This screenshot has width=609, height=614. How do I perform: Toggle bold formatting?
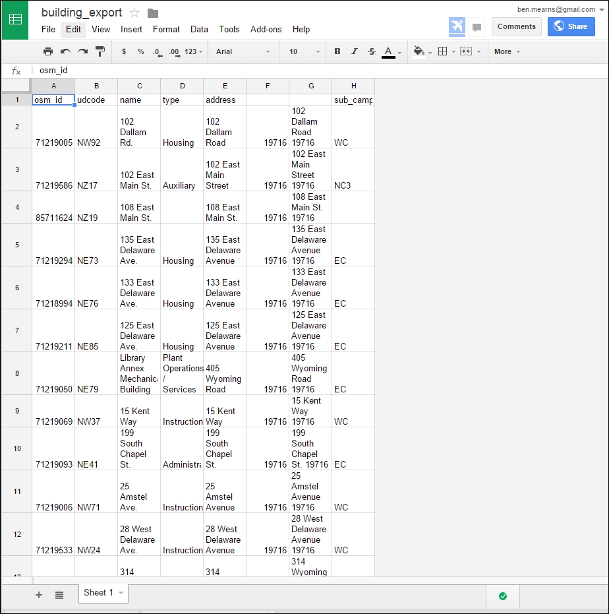pyautogui.click(x=337, y=51)
